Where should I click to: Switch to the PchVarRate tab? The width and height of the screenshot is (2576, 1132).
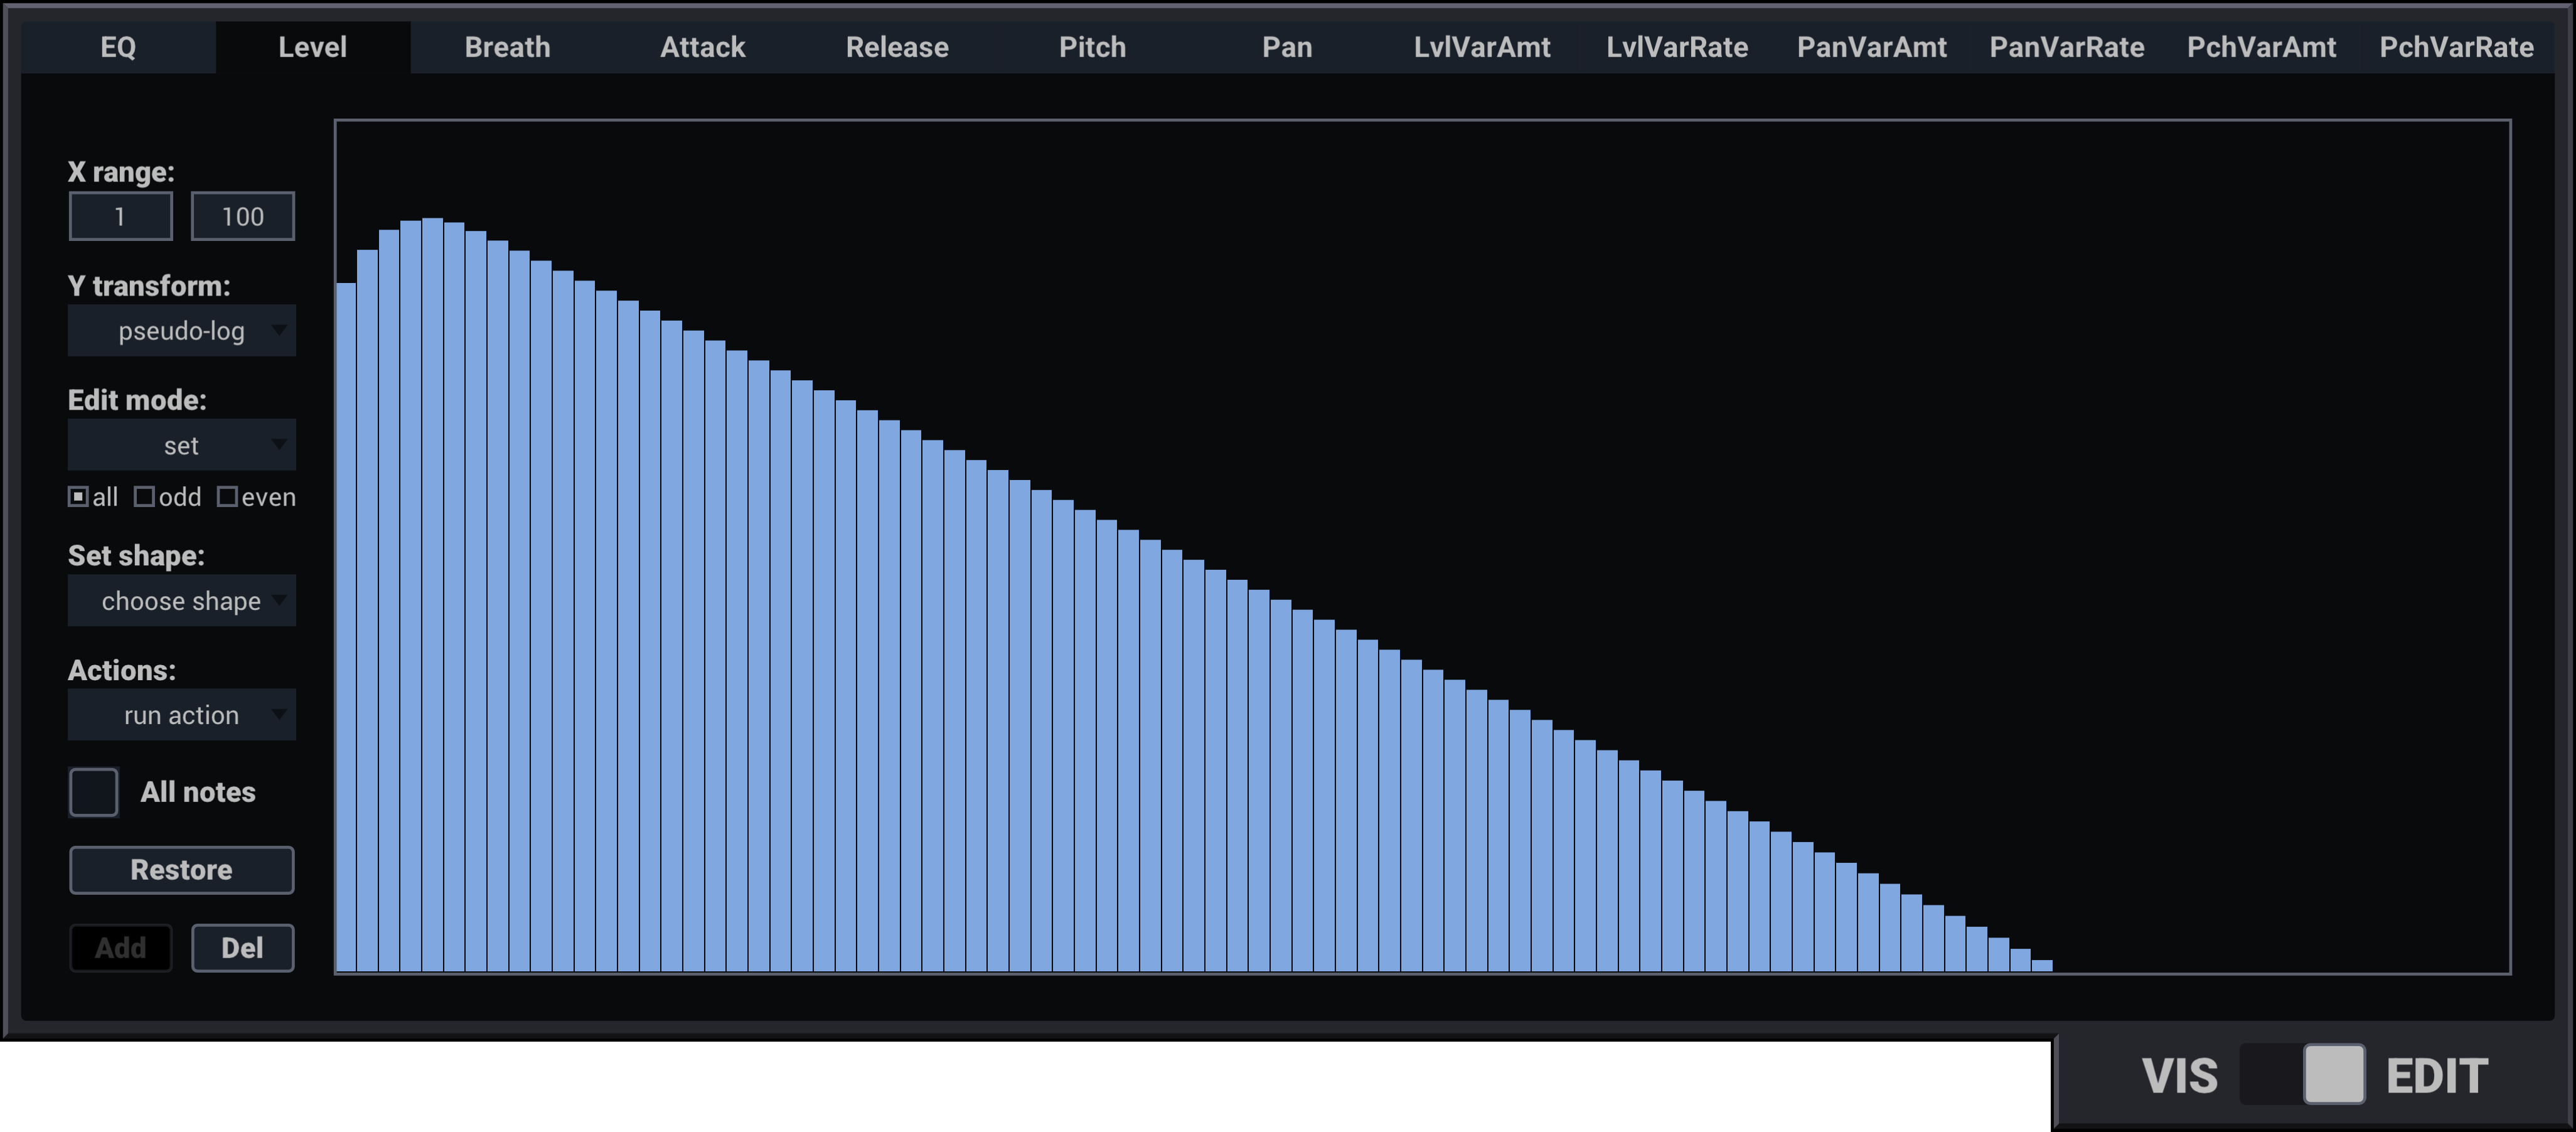[x=2456, y=47]
